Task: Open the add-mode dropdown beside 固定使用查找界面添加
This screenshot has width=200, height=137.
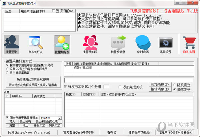Action: point(60,118)
